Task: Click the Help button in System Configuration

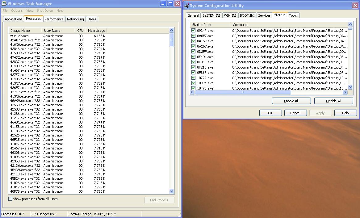Action: tap(345, 113)
